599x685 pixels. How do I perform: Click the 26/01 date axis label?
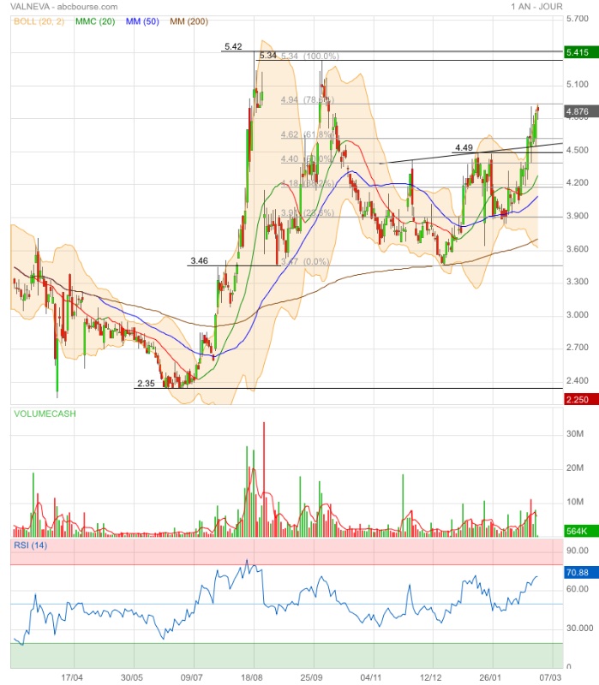pos(490,677)
